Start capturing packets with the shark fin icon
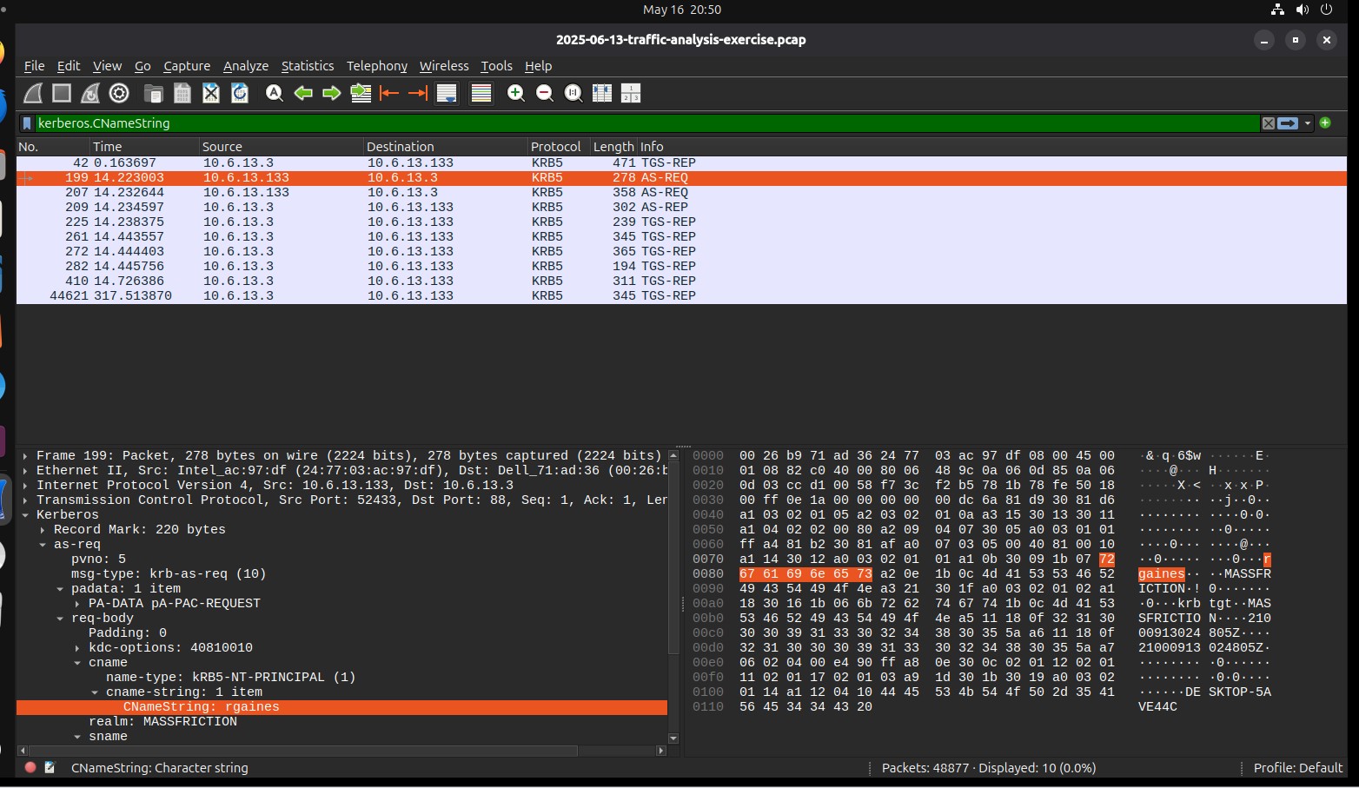This screenshot has width=1359, height=788. pos(33,93)
